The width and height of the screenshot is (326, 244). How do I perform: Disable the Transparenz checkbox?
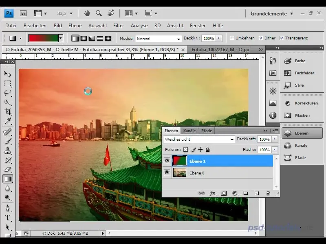click(x=282, y=38)
